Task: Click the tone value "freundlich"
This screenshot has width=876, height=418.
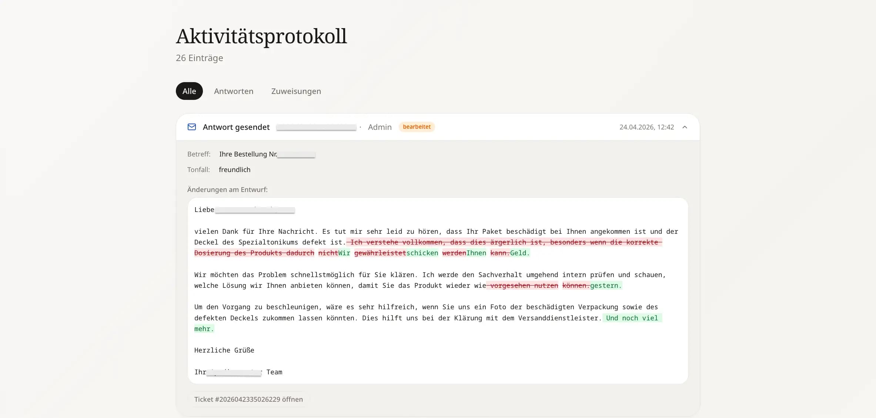Action: [x=234, y=169]
